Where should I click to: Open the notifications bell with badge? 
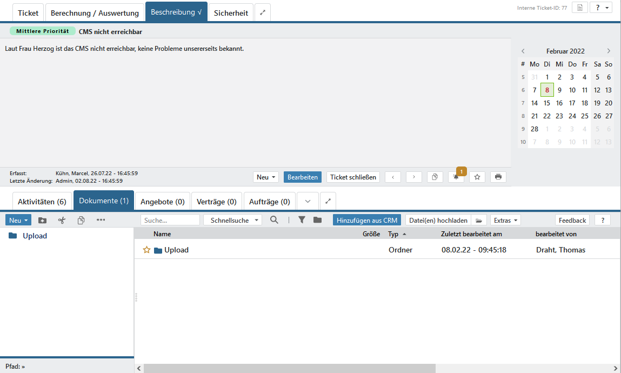(x=456, y=177)
